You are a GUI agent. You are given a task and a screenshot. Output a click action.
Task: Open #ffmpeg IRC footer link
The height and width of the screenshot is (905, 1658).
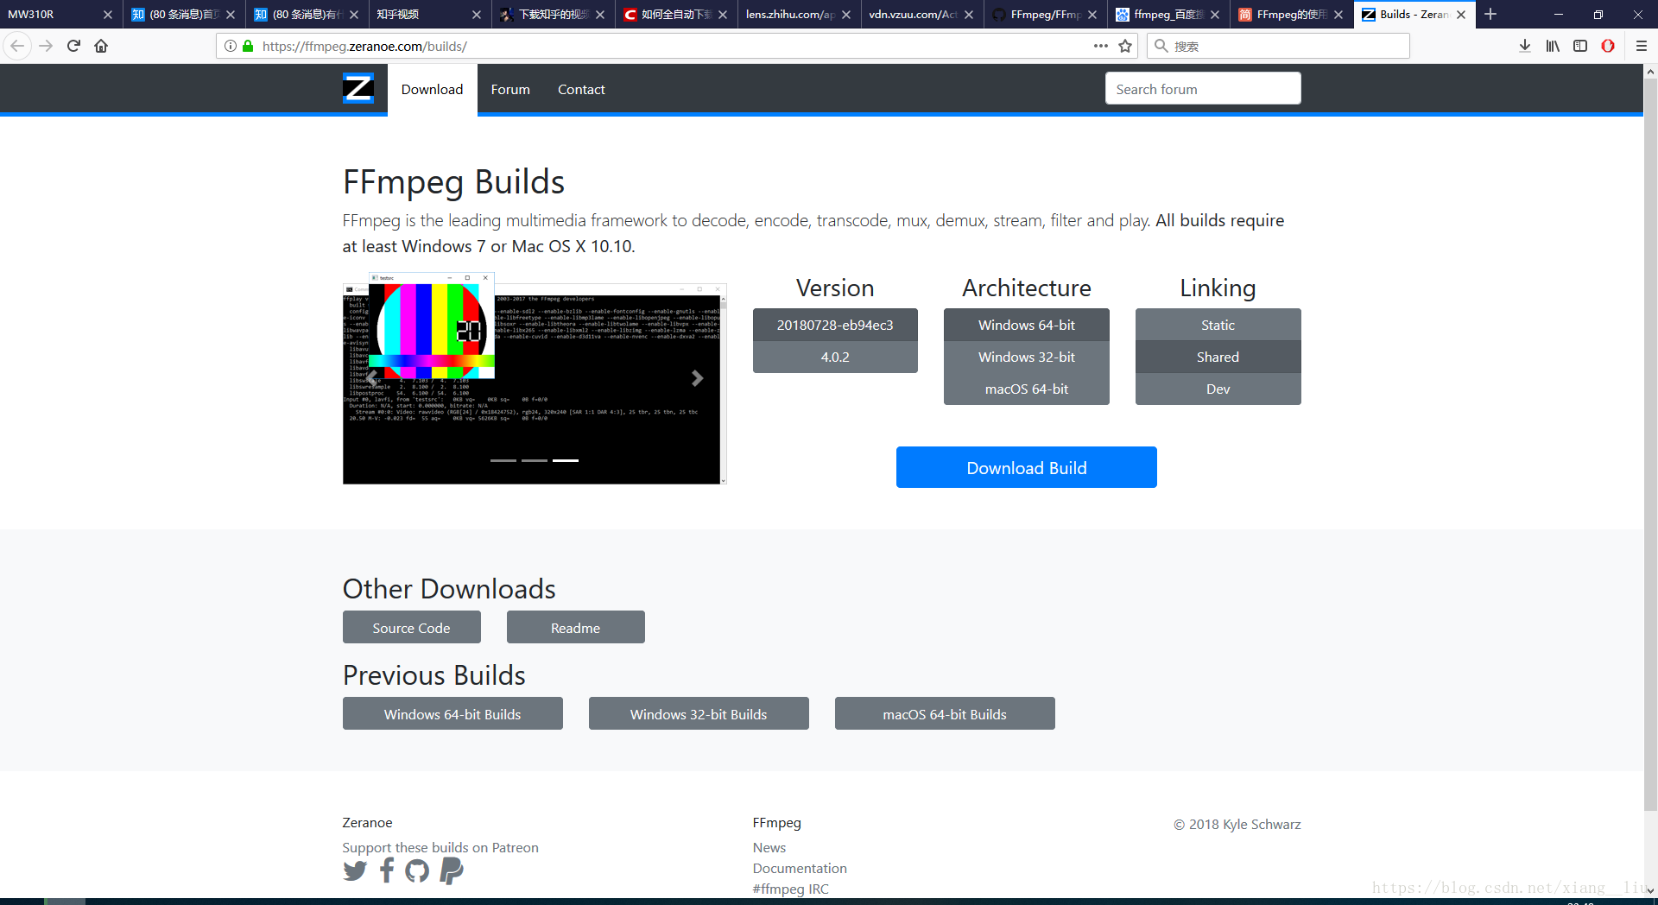[790, 889]
